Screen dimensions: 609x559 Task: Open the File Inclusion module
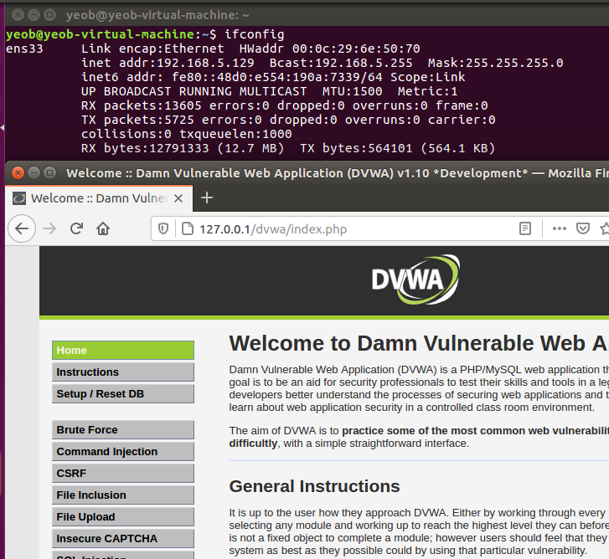coord(123,495)
